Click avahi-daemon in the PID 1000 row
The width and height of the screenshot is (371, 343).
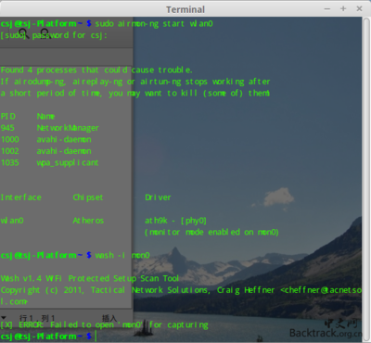point(64,139)
